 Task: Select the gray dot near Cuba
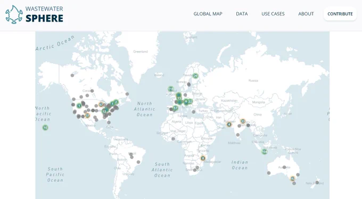coord(109,122)
